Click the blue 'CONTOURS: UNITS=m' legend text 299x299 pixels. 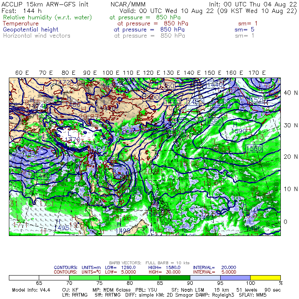77,267
